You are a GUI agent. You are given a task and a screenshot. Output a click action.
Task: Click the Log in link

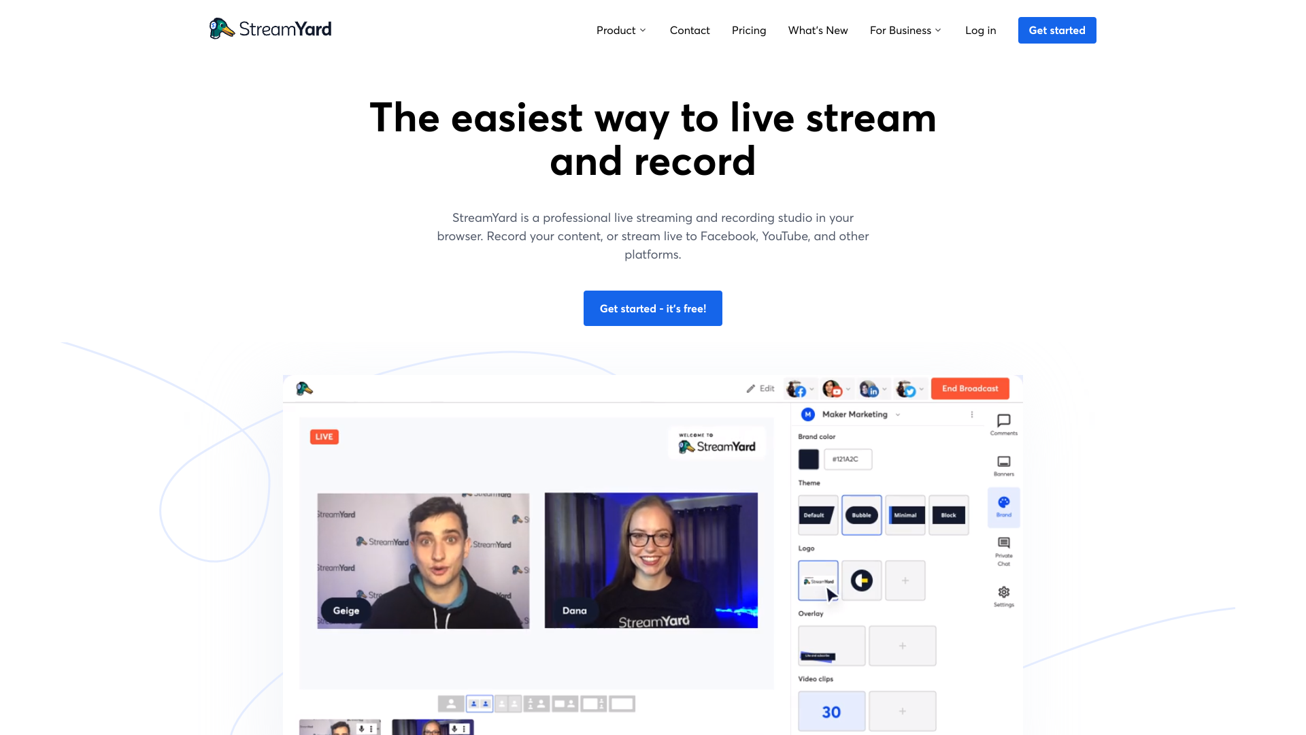[x=979, y=30]
